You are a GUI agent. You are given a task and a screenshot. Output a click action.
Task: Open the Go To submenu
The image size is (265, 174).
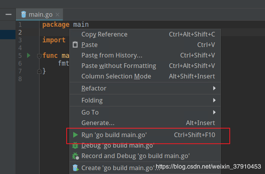[x=145, y=112]
